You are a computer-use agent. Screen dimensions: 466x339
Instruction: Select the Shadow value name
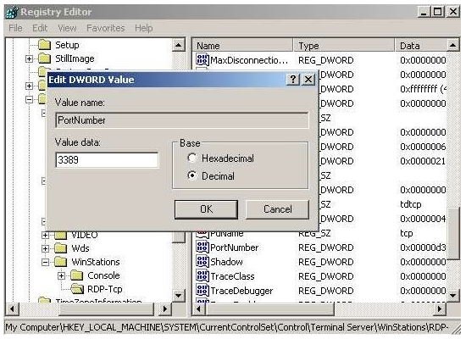[x=226, y=262]
